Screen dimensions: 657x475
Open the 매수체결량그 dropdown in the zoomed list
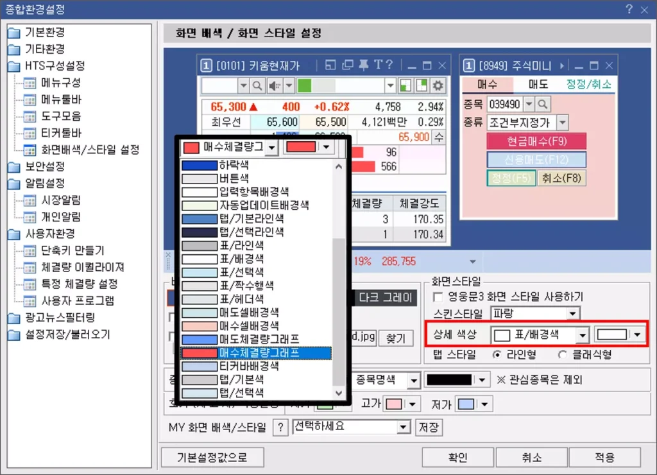tap(272, 147)
